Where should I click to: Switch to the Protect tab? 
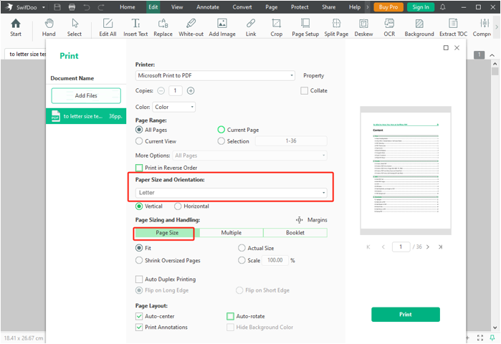[x=300, y=7]
